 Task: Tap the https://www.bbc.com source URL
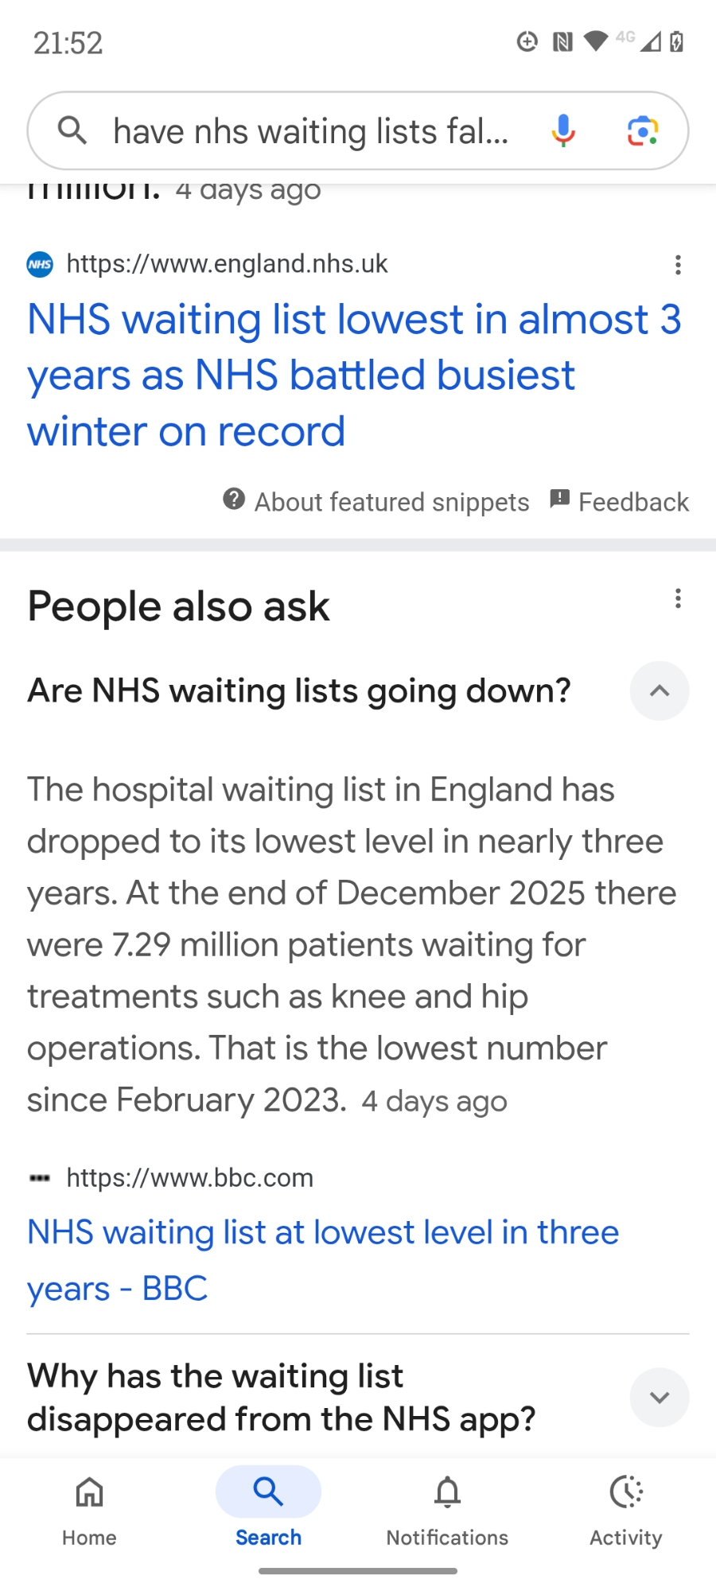(x=189, y=1177)
